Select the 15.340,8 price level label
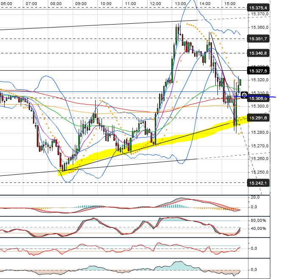The height and width of the screenshot is (279, 294). (258, 53)
